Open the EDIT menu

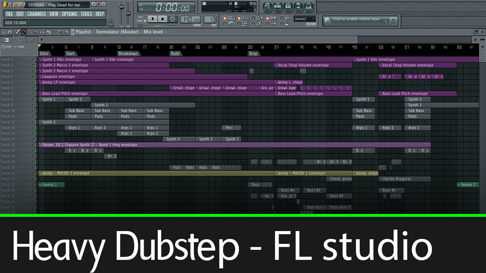coord(20,14)
